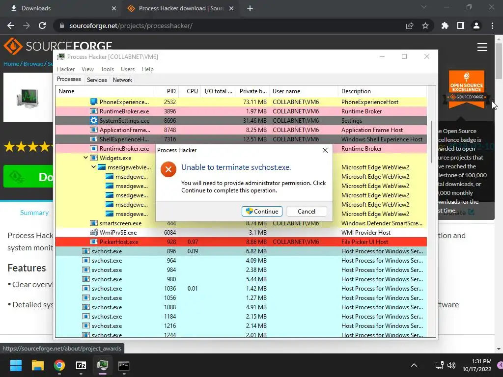Select the Processes tab
The image size is (503, 377).
pos(69,79)
